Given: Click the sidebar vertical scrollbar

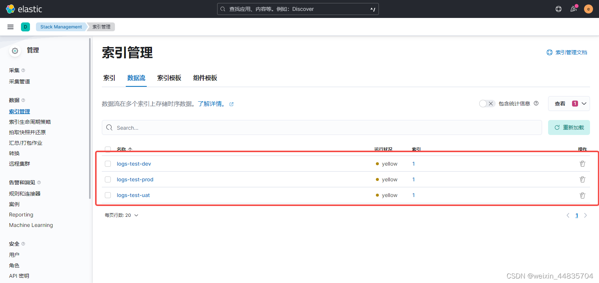Looking at the screenshot, I should click(x=90, y=118).
